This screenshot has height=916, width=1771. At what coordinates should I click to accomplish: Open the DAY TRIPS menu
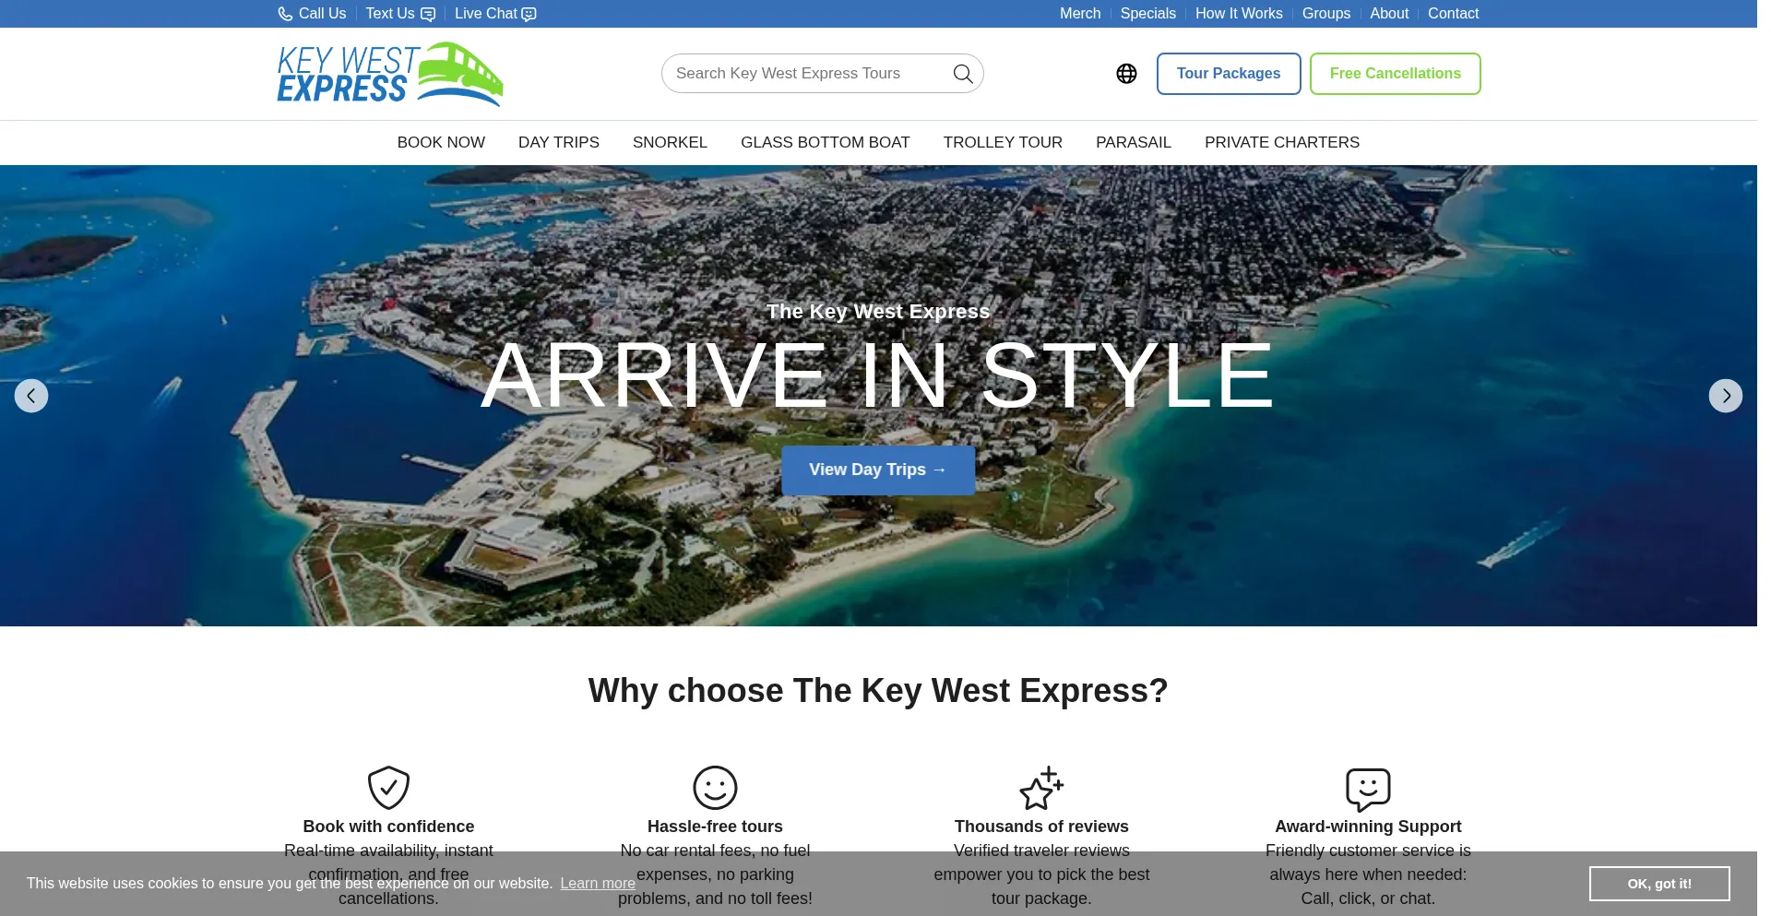[558, 142]
